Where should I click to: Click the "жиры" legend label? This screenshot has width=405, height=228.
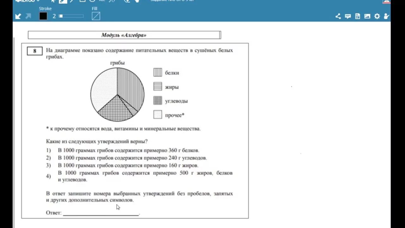tap(172, 87)
